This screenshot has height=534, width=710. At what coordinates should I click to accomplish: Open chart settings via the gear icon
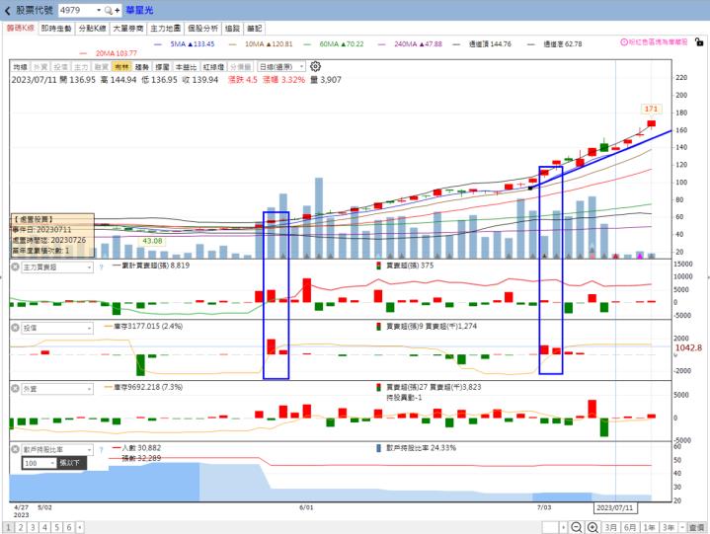(315, 66)
